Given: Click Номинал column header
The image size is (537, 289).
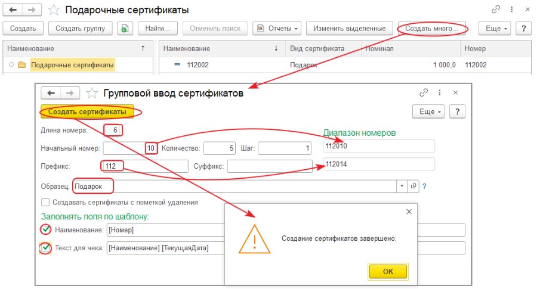Looking at the screenshot, I should coord(411,49).
